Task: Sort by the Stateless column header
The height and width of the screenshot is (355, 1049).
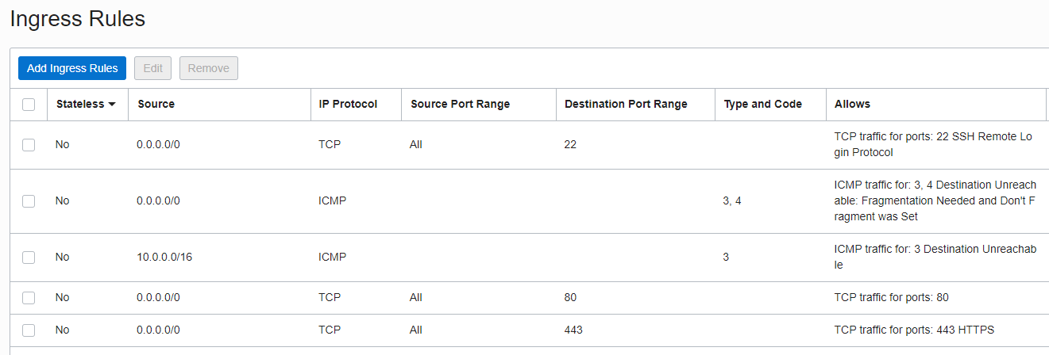Action: pyautogui.click(x=80, y=104)
